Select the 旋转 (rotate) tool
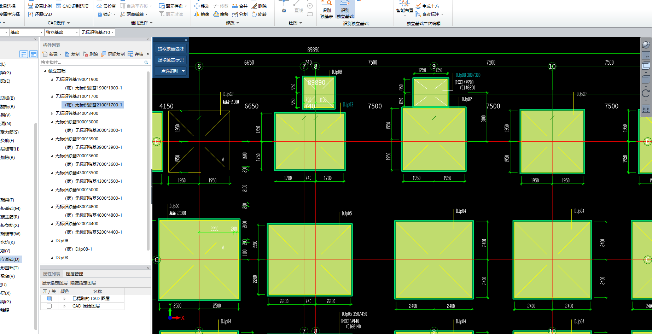The height and width of the screenshot is (334, 652). pos(254,14)
